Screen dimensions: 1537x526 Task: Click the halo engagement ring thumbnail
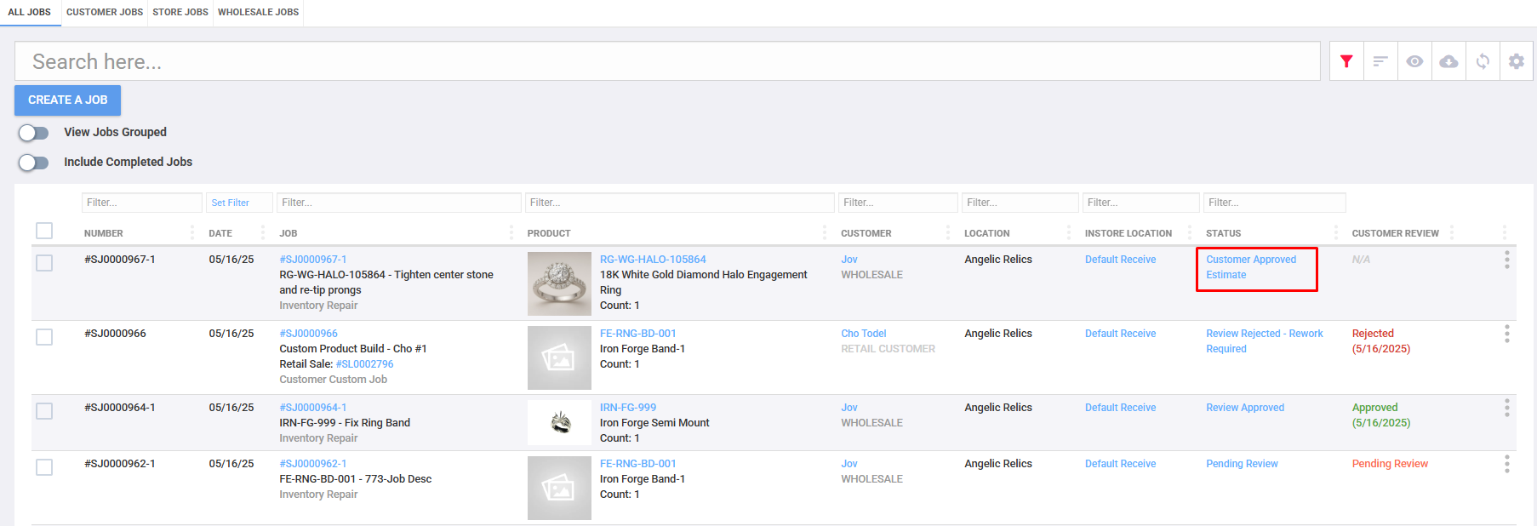tap(559, 283)
